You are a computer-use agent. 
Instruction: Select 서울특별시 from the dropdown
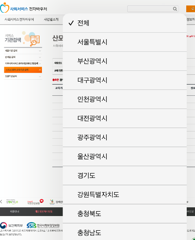(125, 42)
